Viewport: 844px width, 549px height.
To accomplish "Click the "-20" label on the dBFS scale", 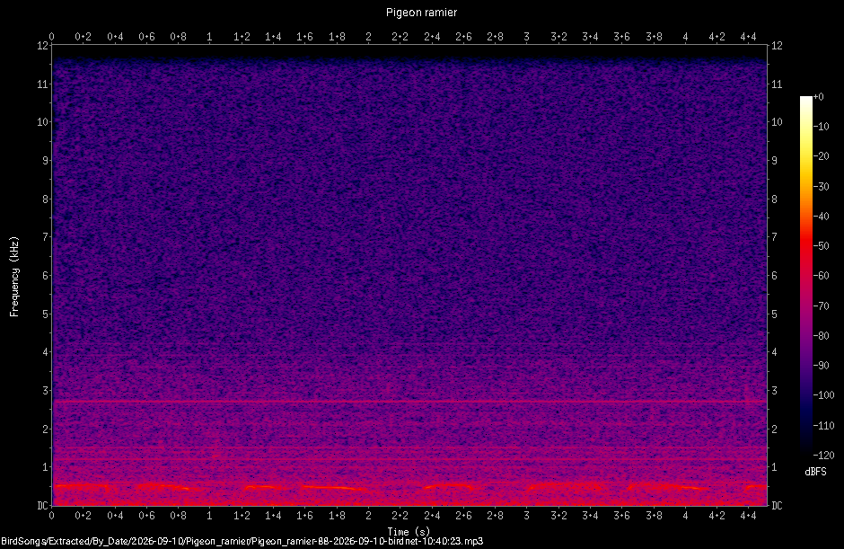I will point(822,156).
